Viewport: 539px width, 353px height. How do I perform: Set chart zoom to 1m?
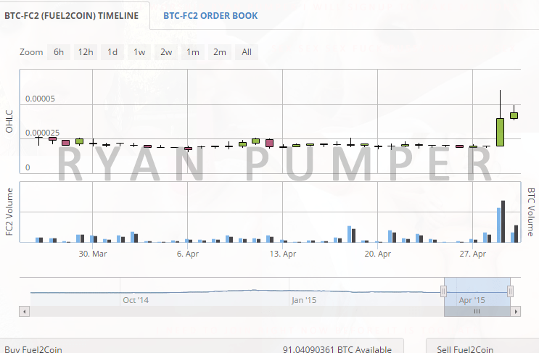click(x=193, y=52)
